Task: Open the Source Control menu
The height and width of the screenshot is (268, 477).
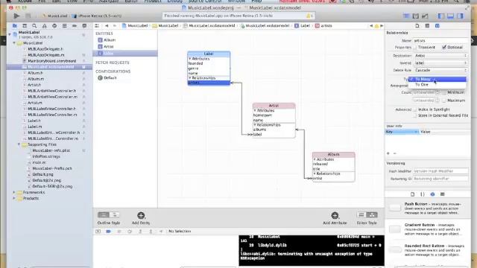Action: click(x=205, y=1)
